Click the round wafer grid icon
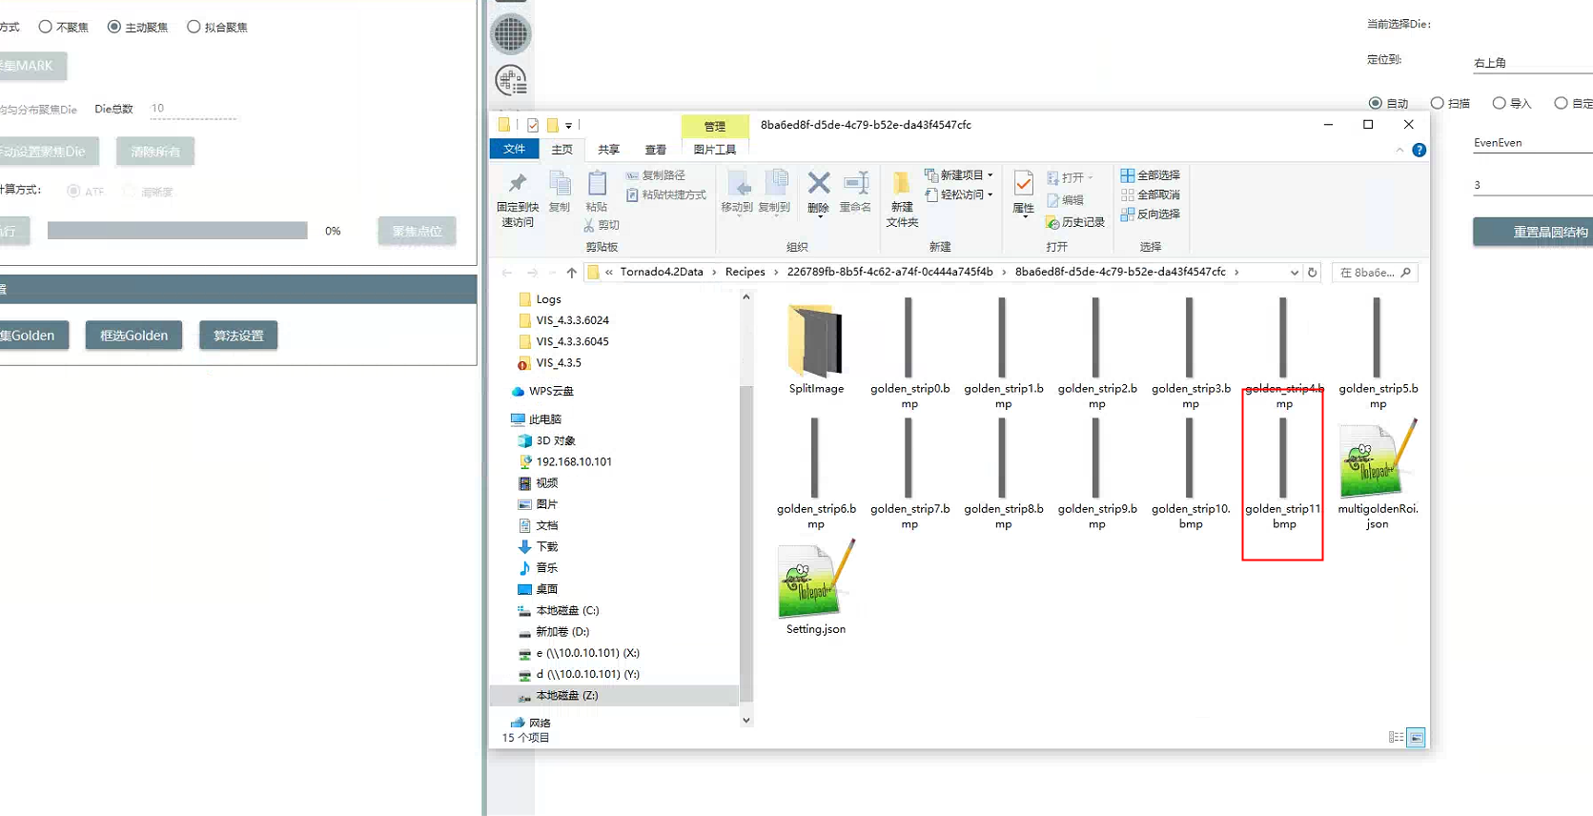 [x=510, y=34]
